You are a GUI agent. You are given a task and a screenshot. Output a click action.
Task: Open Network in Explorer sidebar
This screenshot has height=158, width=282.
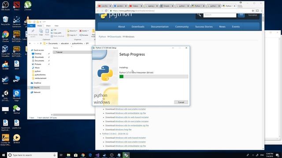tap(37, 92)
